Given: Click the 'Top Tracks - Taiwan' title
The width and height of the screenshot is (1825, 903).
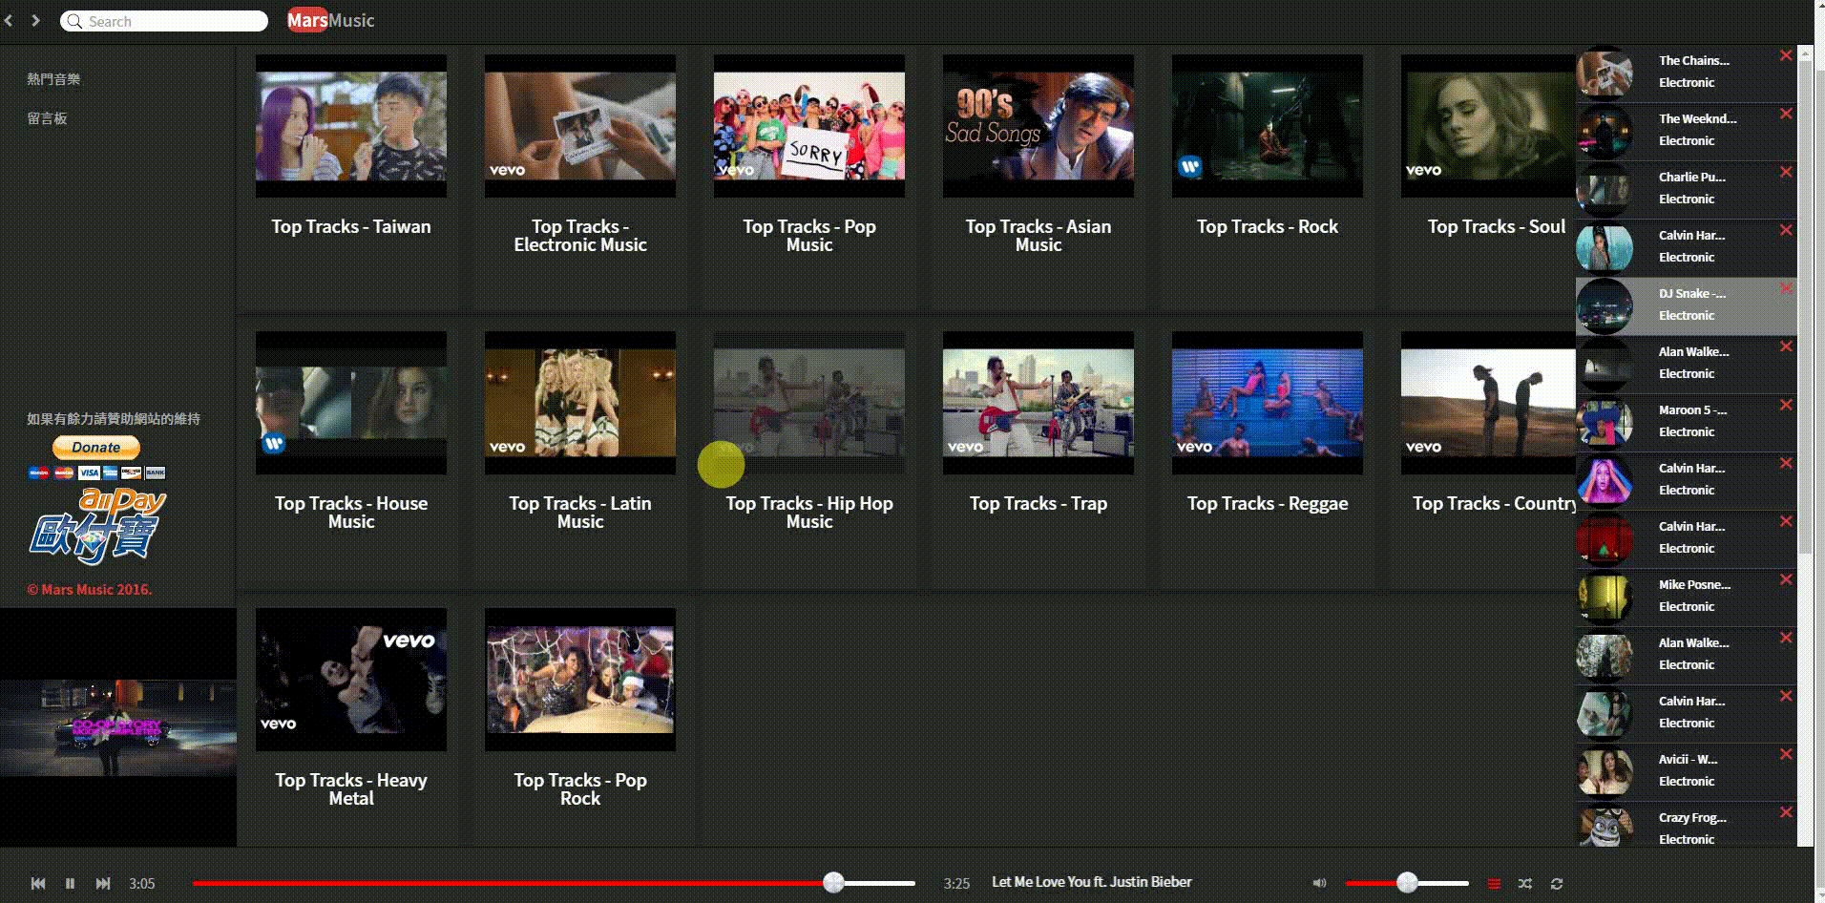Looking at the screenshot, I should pos(351,226).
